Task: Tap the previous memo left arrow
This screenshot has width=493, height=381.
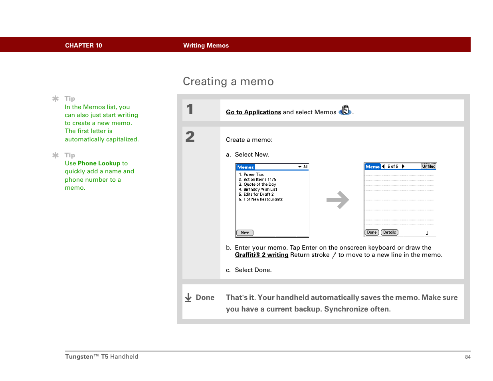Action: pyautogui.click(x=383, y=167)
